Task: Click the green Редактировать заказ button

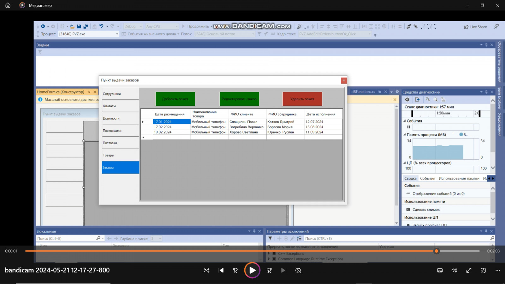Action: pos(239,99)
